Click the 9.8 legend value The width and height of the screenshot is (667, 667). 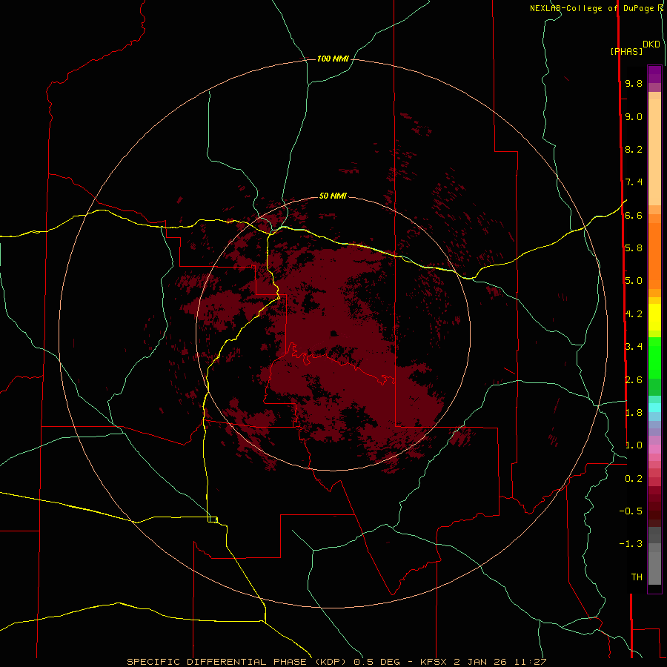[x=634, y=84]
